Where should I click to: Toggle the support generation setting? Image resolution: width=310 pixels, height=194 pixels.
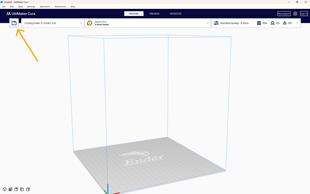click(272, 23)
